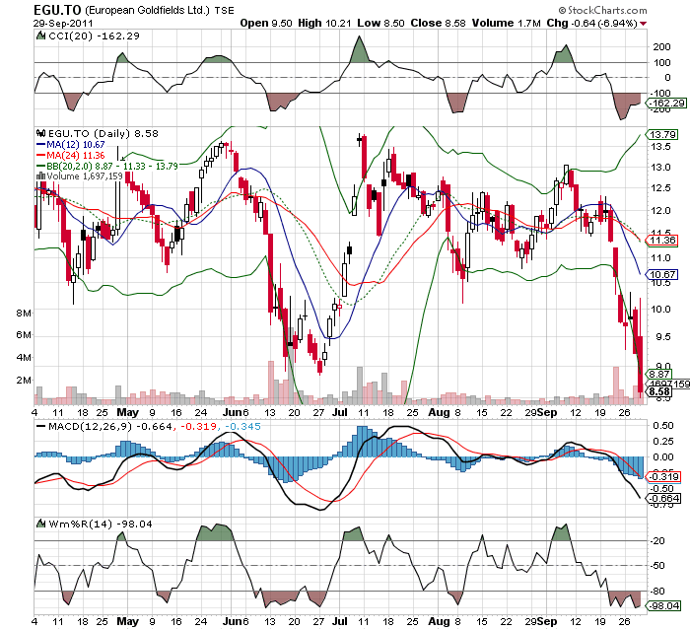Image resolution: width=690 pixels, height=630 pixels.
Task: Click the -20 Williams %R axis label
Action: click(657, 540)
